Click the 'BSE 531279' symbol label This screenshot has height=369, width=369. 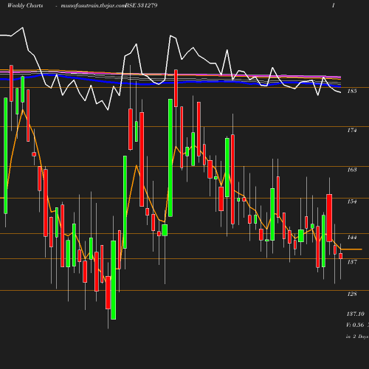pos(141,5)
